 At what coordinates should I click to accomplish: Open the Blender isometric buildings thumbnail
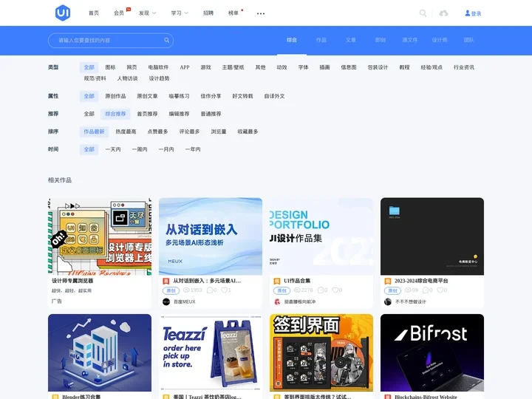point(100,353)
